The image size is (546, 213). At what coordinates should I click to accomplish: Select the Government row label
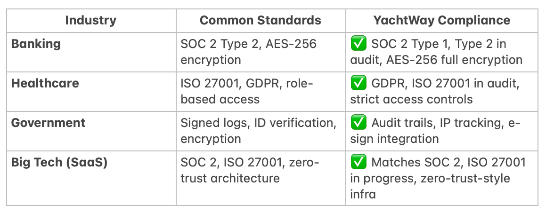(x=48, y=123)
